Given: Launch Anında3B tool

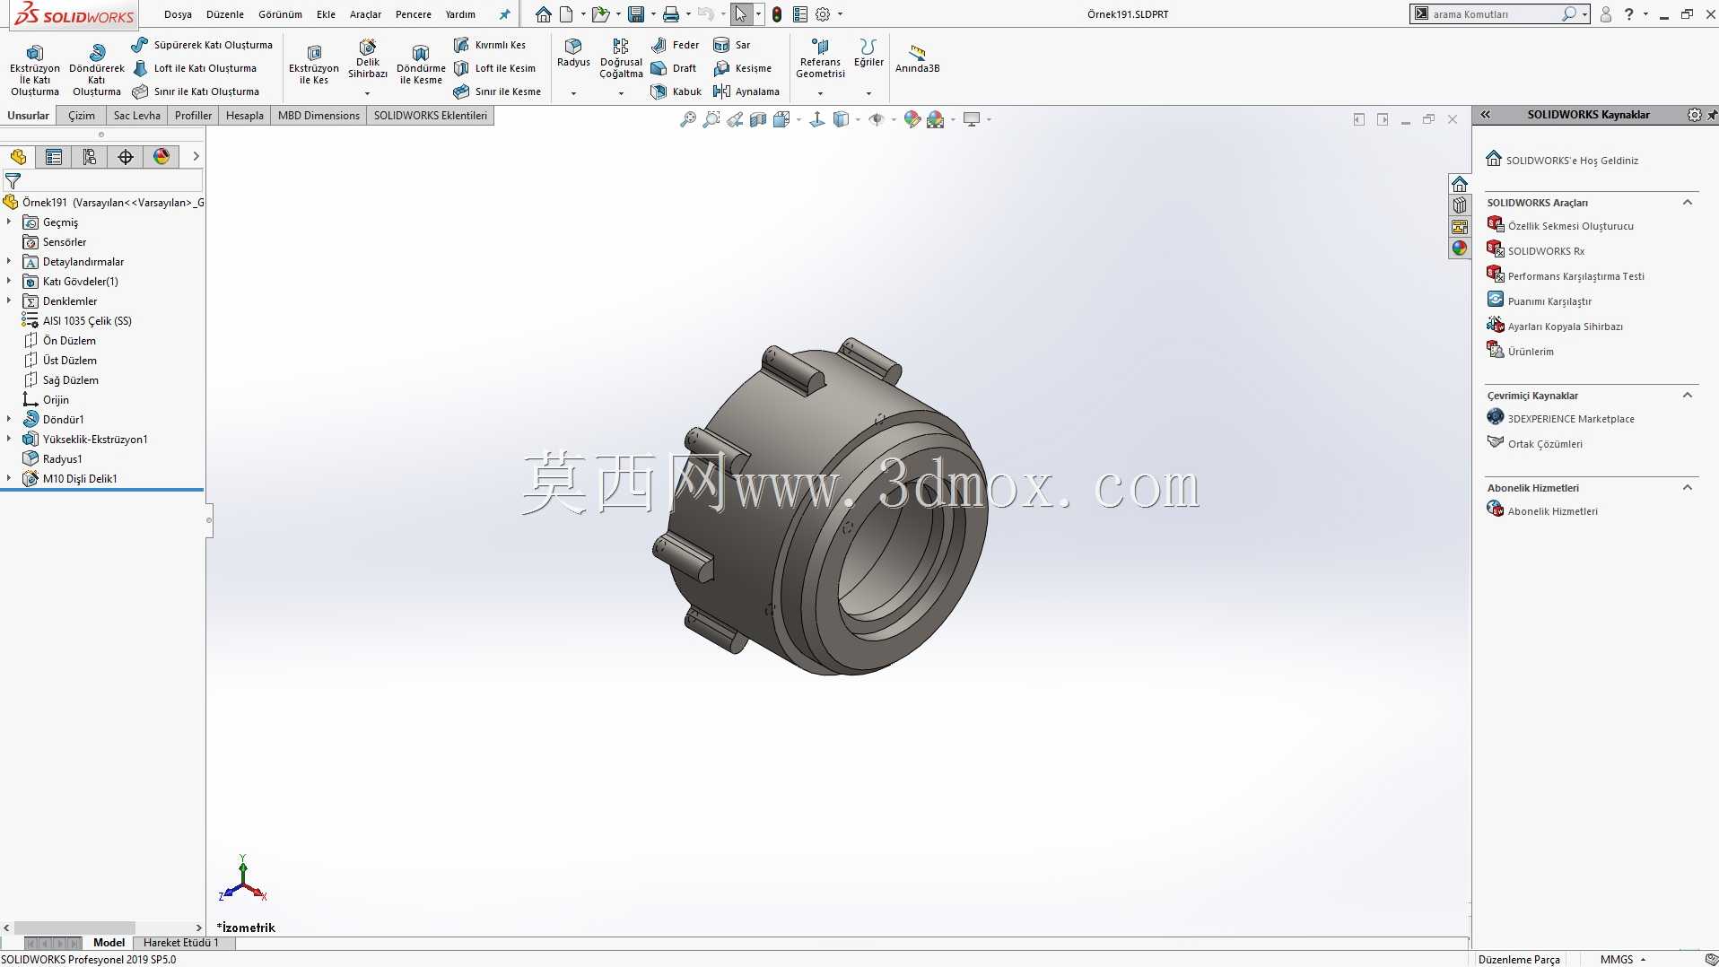Looking at the screenshot, I should 917,59.
